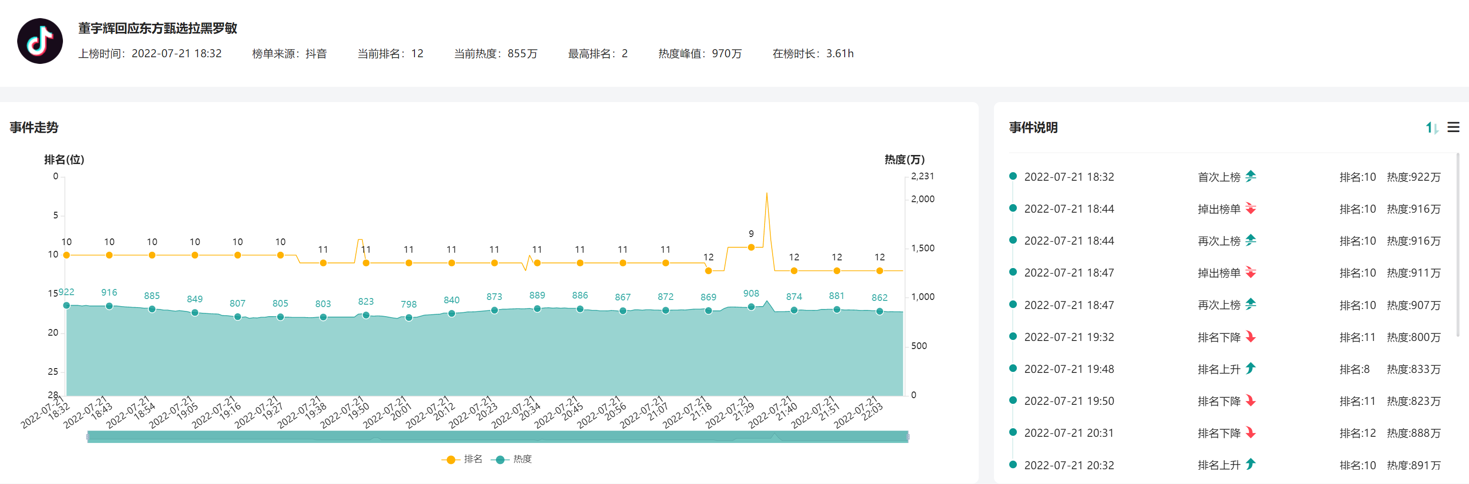This screenshot has width=1469, height=484.
Task: Click the event title 董宇辉回应东方甄选拉黑罗敏
Action: 157,29
